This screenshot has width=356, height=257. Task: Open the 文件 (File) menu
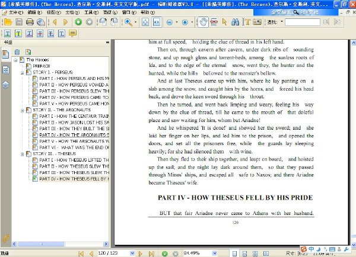[x=16, y=12]
